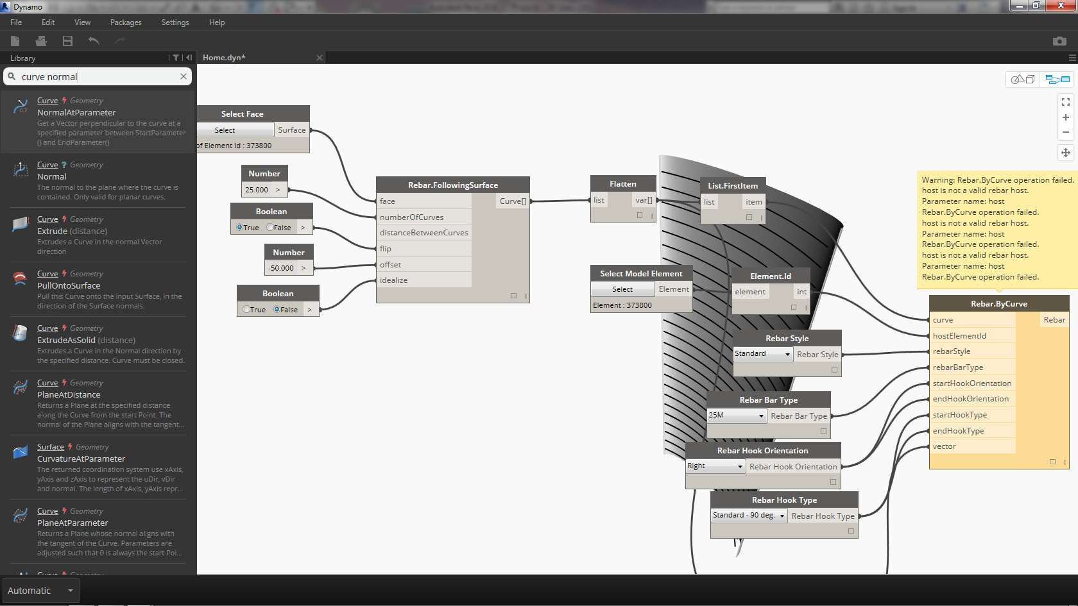Click the Redo toolbar arrow
Screen dimensions: 1078x606
tap(119, 41)
